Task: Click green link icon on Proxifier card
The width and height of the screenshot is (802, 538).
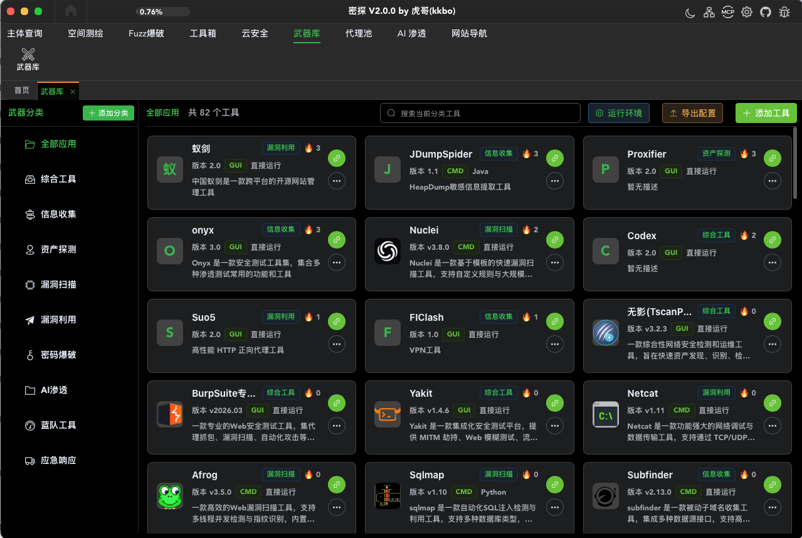Action: point(773,158)
